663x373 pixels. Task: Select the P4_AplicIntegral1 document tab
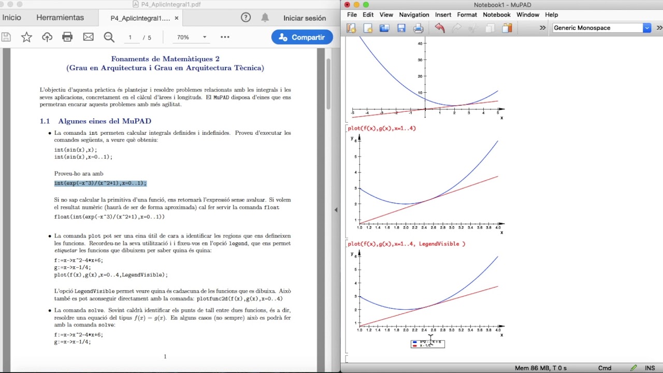point(140,18)
